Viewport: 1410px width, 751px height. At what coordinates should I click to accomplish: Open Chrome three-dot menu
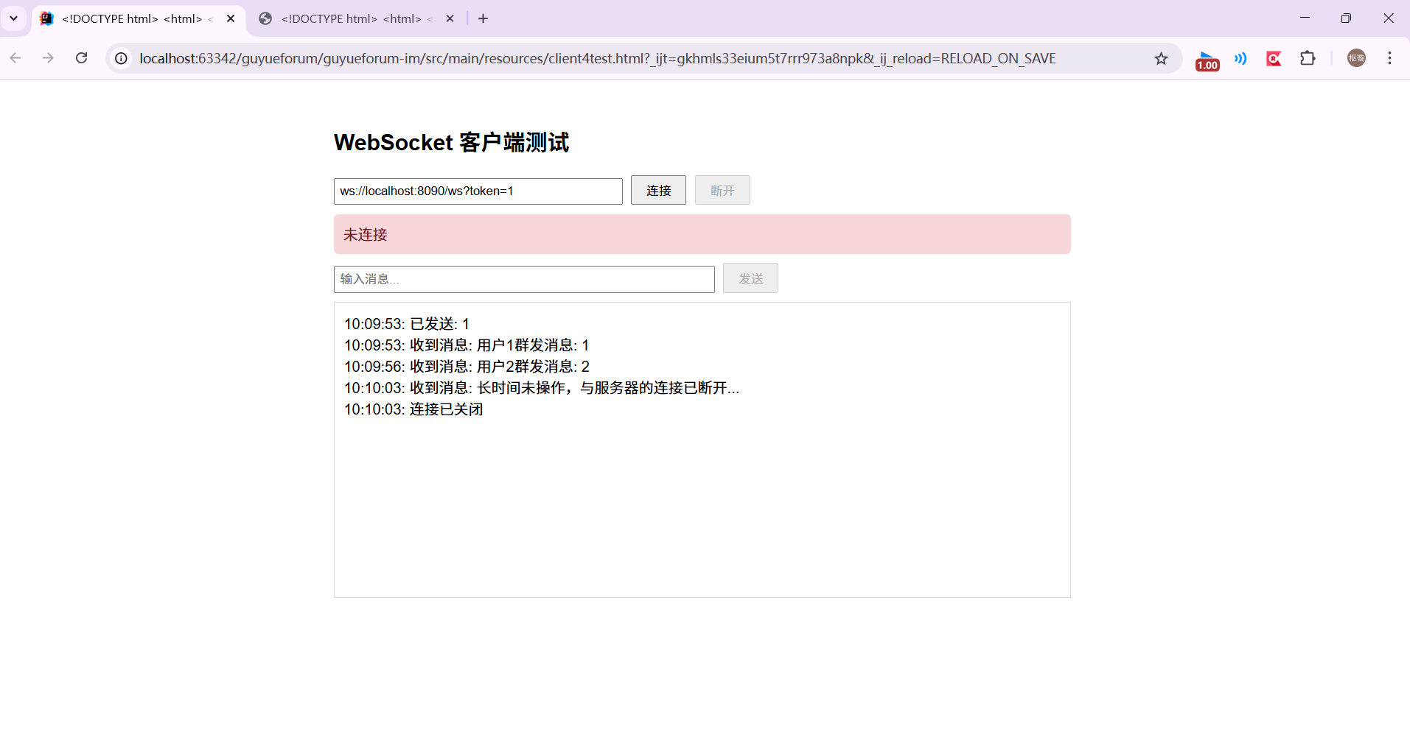click(x=1389, y=58)
